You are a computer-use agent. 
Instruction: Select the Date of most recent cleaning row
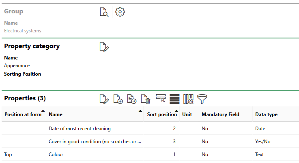[x=80, y=129]
